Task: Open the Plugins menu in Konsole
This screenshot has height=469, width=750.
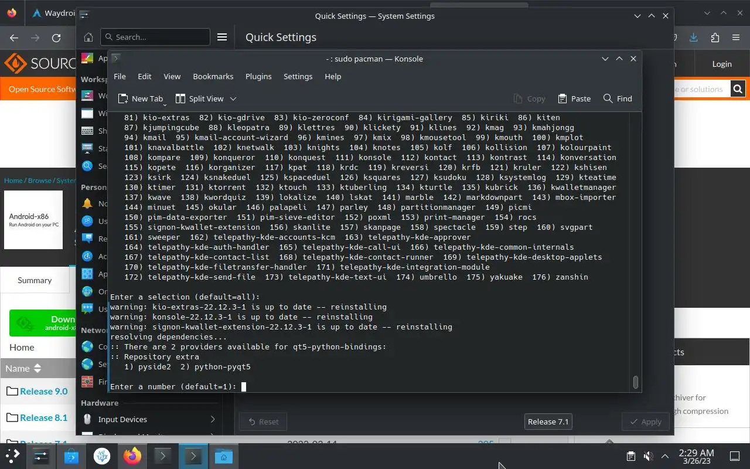Action: (x=258, y=76)
